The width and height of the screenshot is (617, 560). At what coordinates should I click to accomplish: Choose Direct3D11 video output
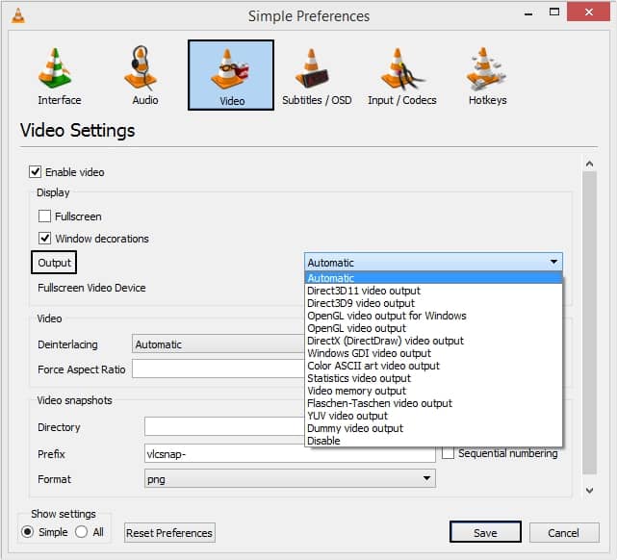[433, 291]
